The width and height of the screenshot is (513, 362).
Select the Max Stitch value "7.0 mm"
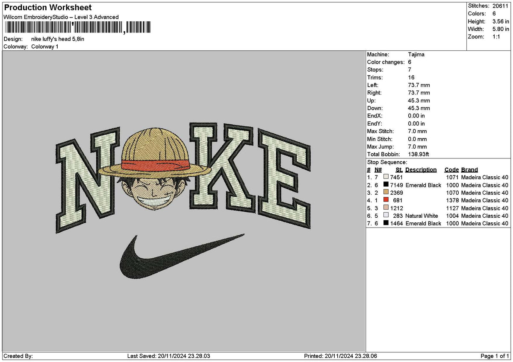417,131
